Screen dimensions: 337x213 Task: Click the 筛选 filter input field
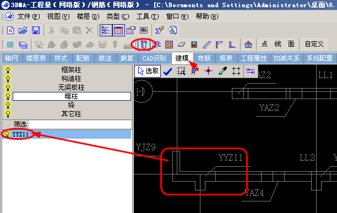(80, 124)
